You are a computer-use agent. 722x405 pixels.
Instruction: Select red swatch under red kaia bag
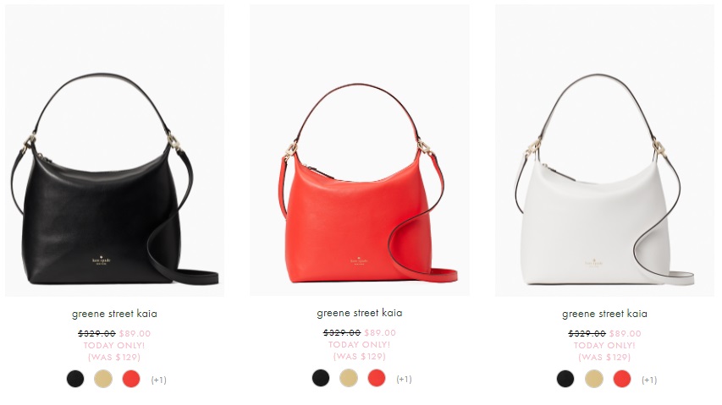[x=377, y=378]
